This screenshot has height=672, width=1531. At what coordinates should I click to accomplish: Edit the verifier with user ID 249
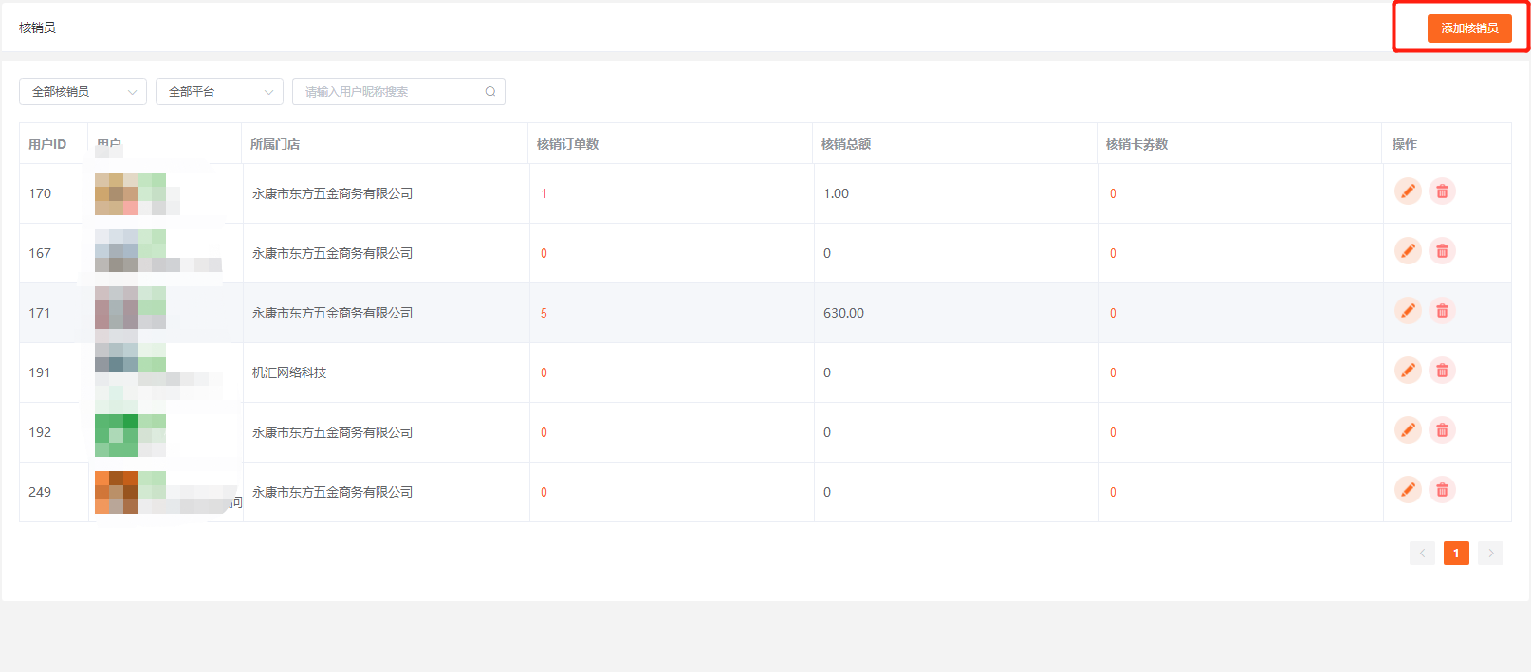click(x=1408, y=490)
